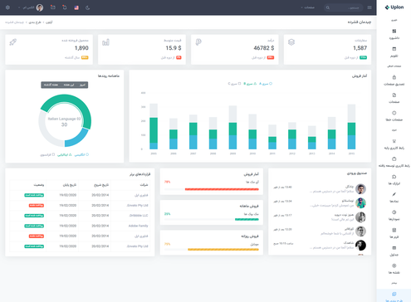
Task: Toggle series A legend in sales chart
Action: tap(266, 84)
